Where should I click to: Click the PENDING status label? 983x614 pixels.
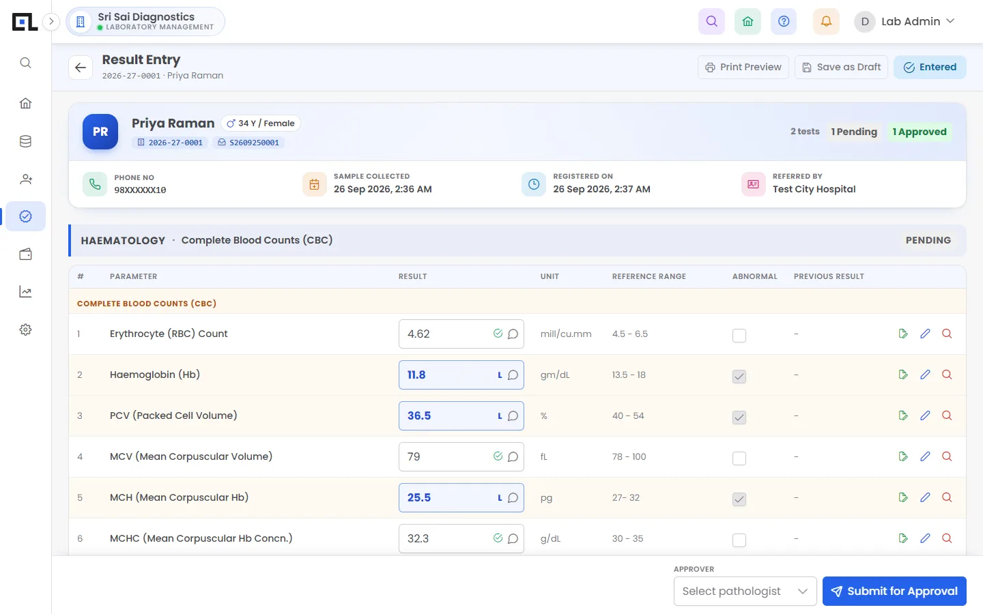[x=928, y=240]
